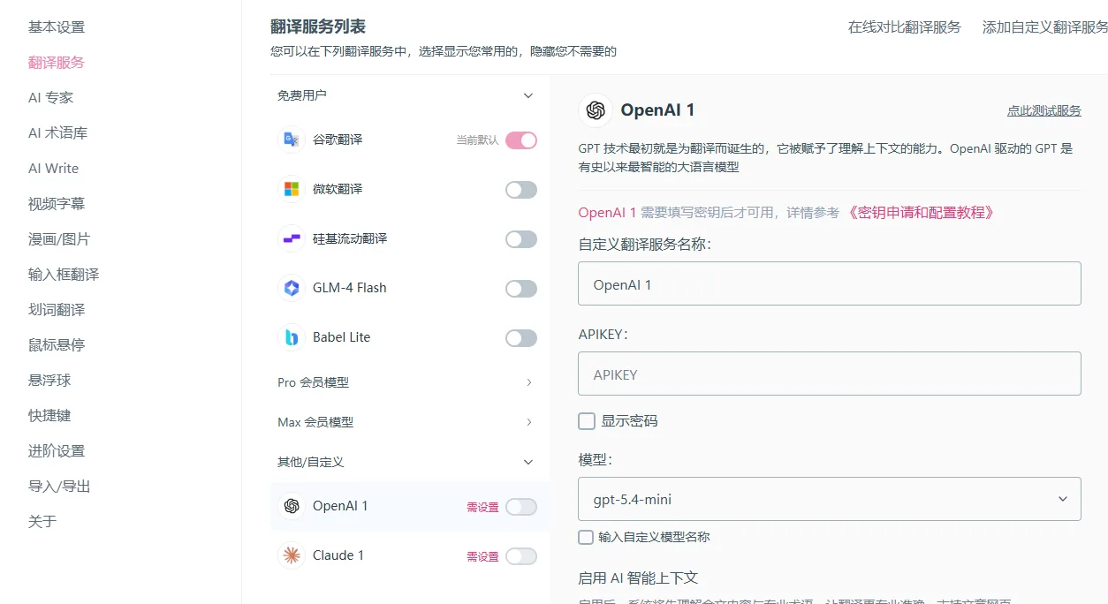Click 添加自定义翻译服务 link
Image resolution: width=1108 pixels, height=604 pixels.
(x=1045, y=27)
